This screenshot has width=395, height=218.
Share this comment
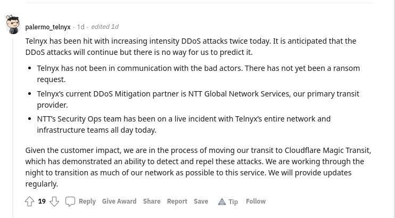pyautogui.click(x=152, y=201)
